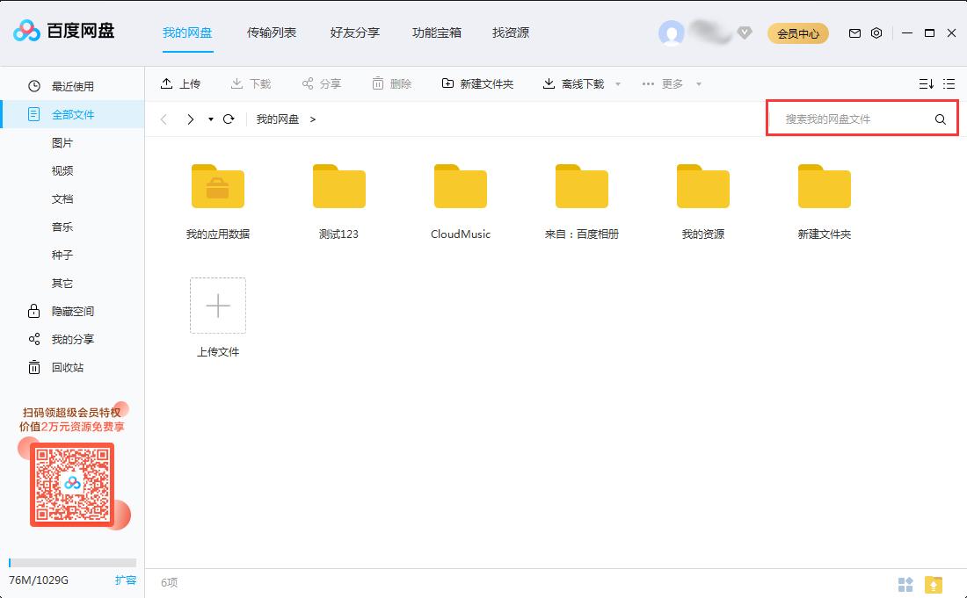Viewport: 967px width, 598px height.
Task: Show 其它 category files
Action: coord(62,284)
